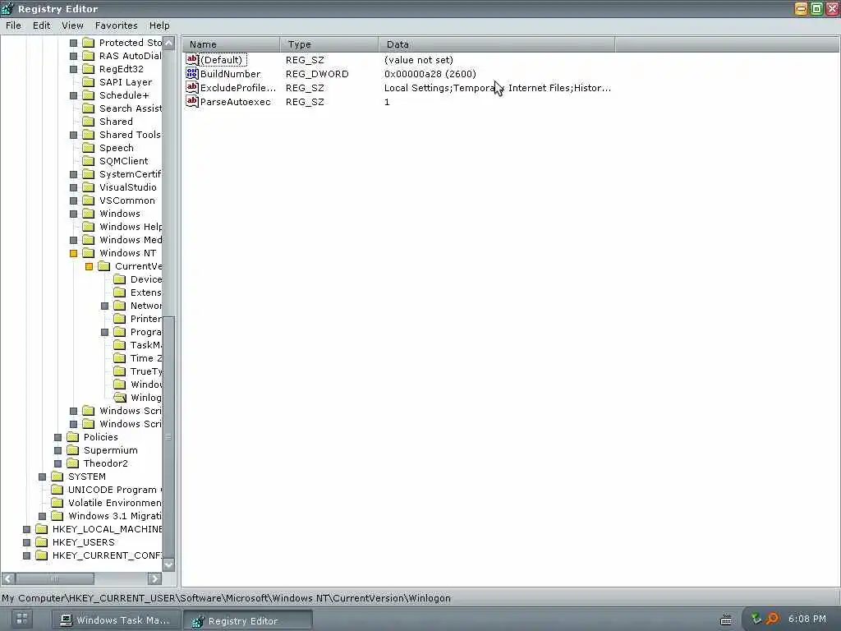
Task: Click the Registry Editor title bar icon
Action: 7,8
